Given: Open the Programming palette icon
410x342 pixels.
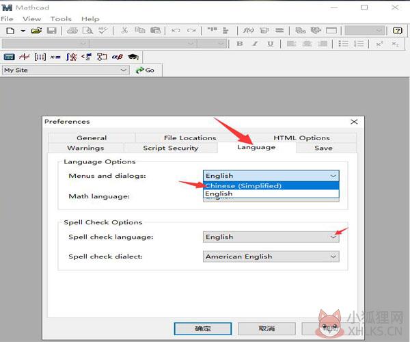Looking at the screenshot, I should tap(102, 57).
